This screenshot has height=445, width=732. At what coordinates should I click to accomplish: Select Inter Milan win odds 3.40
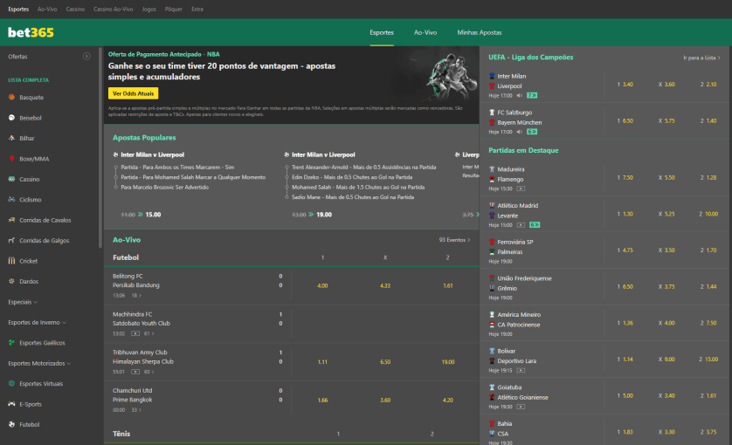click(x=625, y=85)
